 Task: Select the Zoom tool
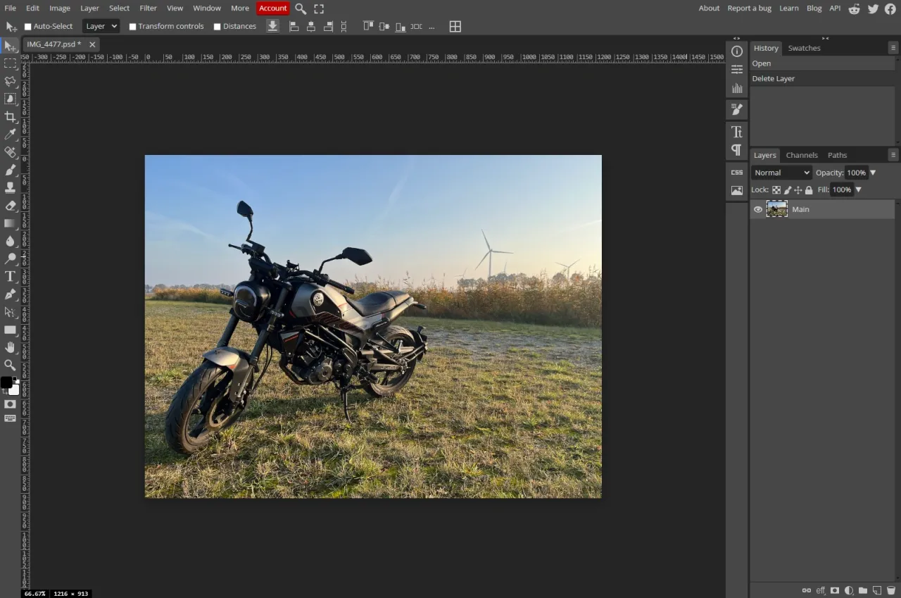(x=10, y=365)
